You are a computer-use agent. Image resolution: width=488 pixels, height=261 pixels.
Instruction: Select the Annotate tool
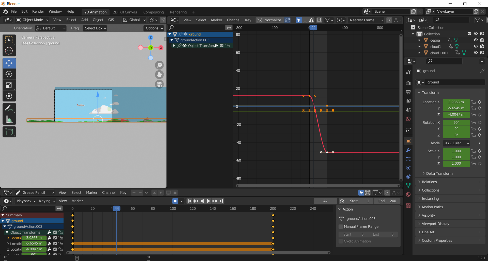pos(9,109)
